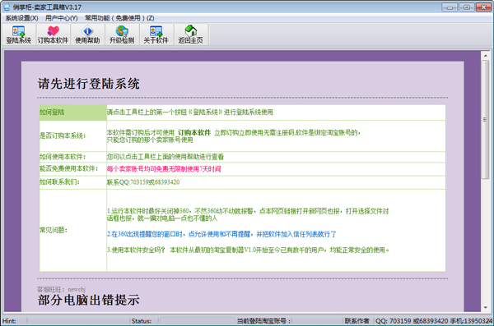Screen dimensions: 494x326
Task: Select the 常见问题 label
Action: tap(54, 230)
